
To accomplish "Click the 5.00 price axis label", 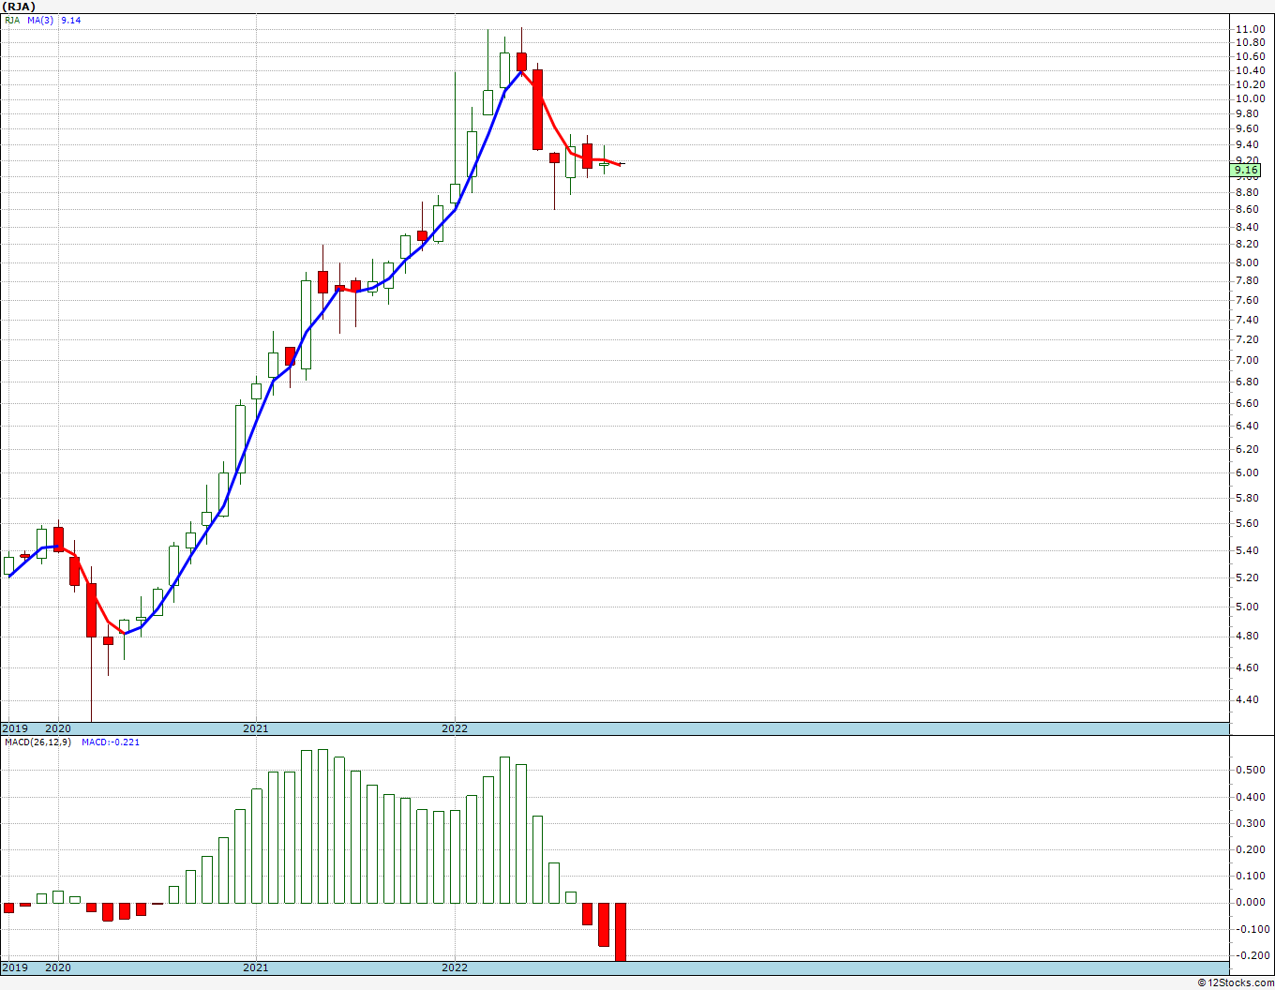I will click(1248, 607).
